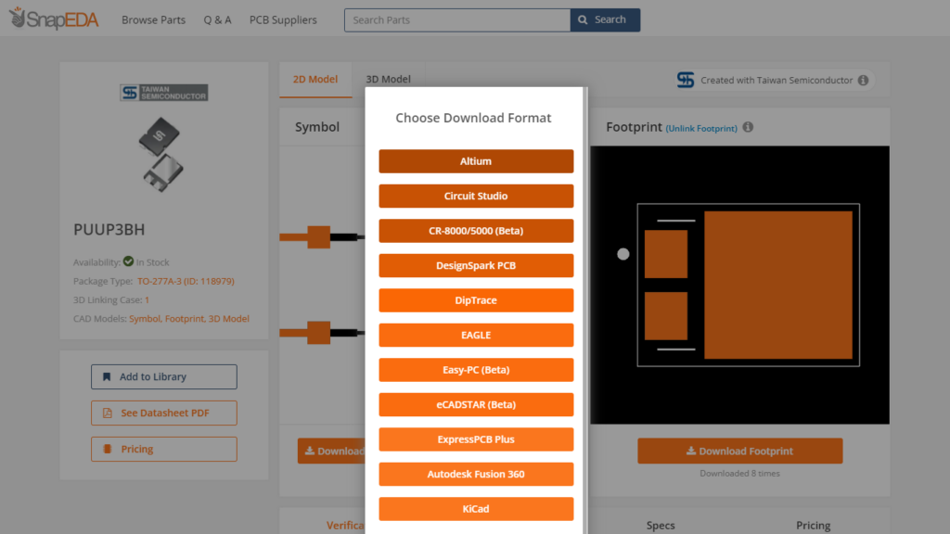950x534 pixels.
Task: Open Browse Parts menu
Action: [x=153, y=20]
